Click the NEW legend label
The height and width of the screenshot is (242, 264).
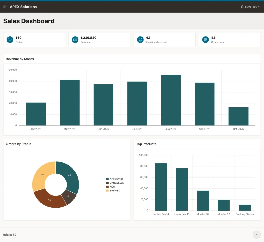pos(113,187)
